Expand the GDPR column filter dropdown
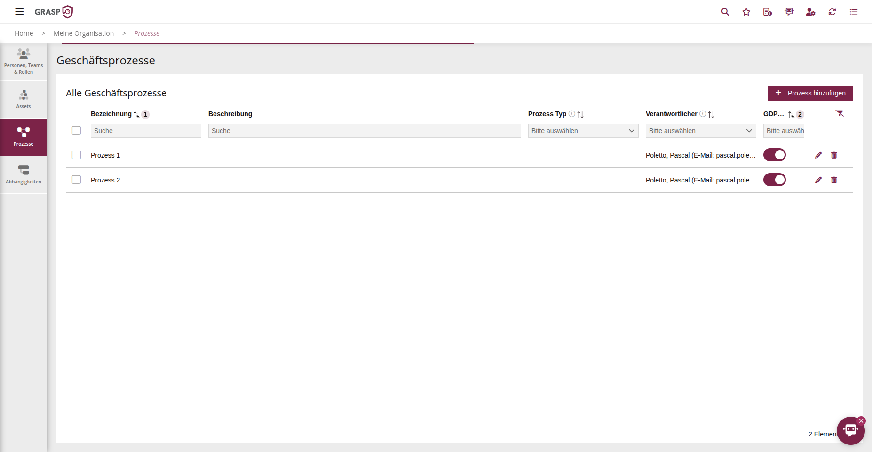 tap(784, 131)
